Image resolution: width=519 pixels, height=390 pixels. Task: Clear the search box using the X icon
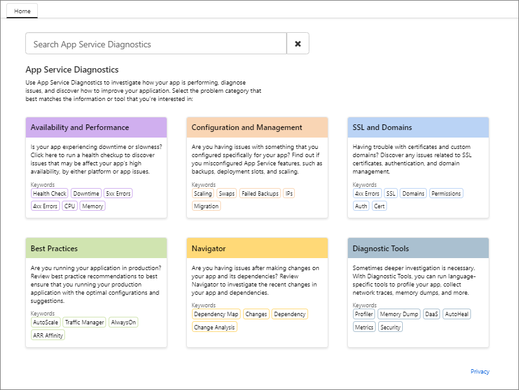(297, 44)
